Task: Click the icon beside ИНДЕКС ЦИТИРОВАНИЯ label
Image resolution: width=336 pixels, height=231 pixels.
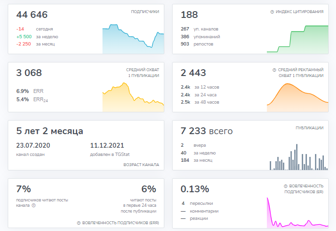Action: [272, 12]
